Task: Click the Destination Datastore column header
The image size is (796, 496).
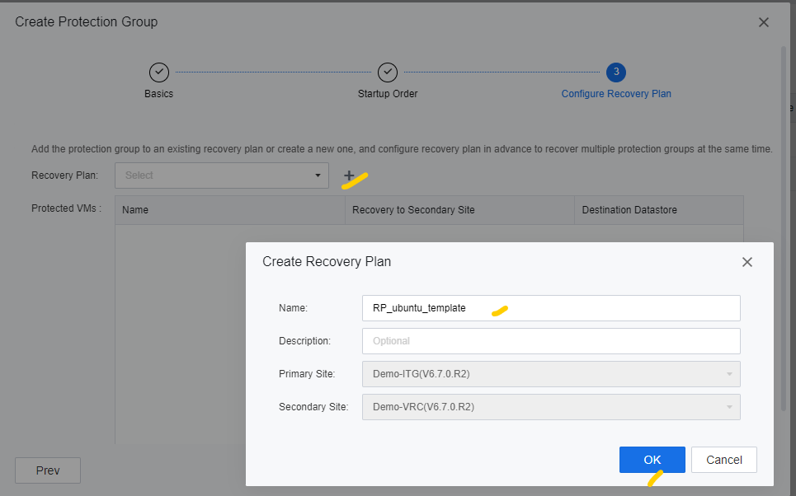Action: click(x=659, y=210)
